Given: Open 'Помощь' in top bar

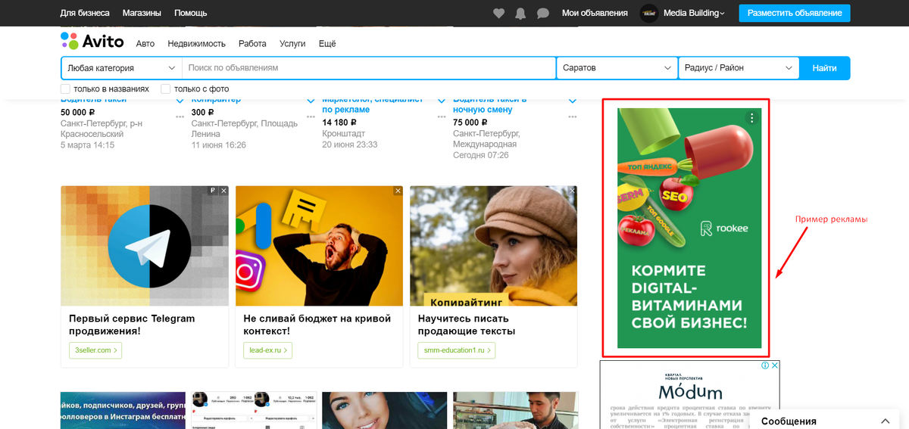Looking at the screenshot, I should (x=191, y=13).
